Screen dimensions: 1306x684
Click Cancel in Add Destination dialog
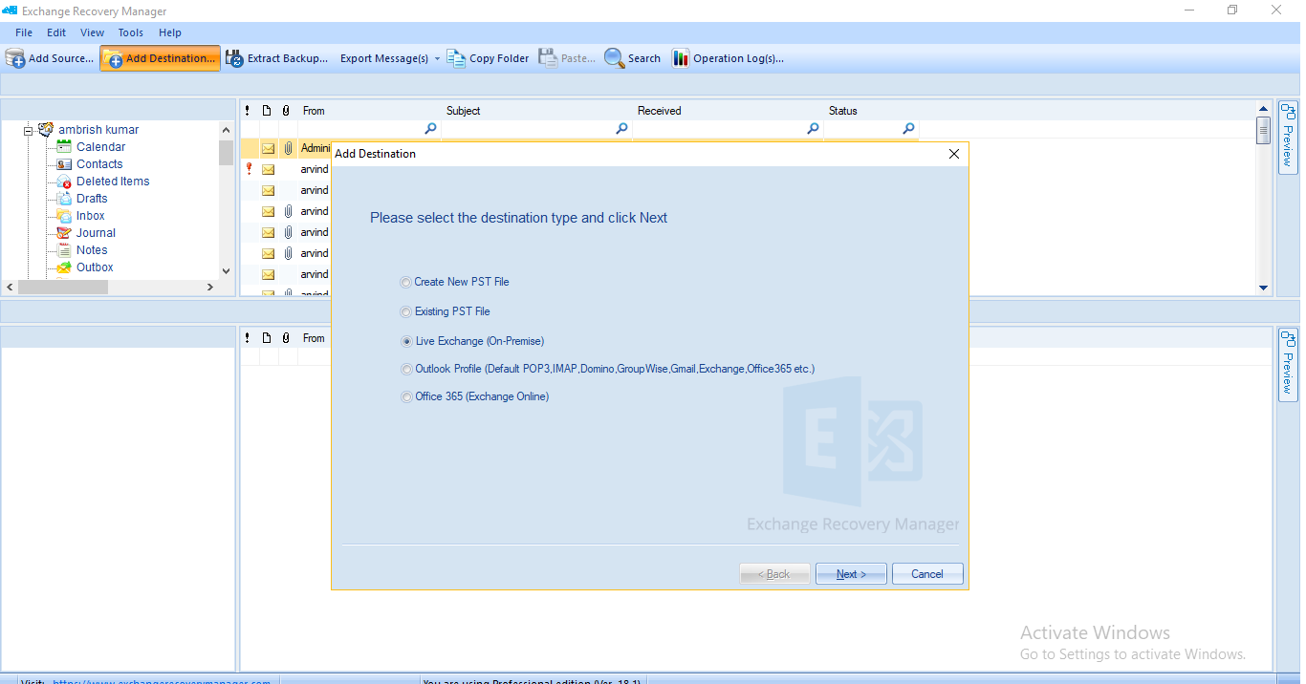tap(927, 574)
